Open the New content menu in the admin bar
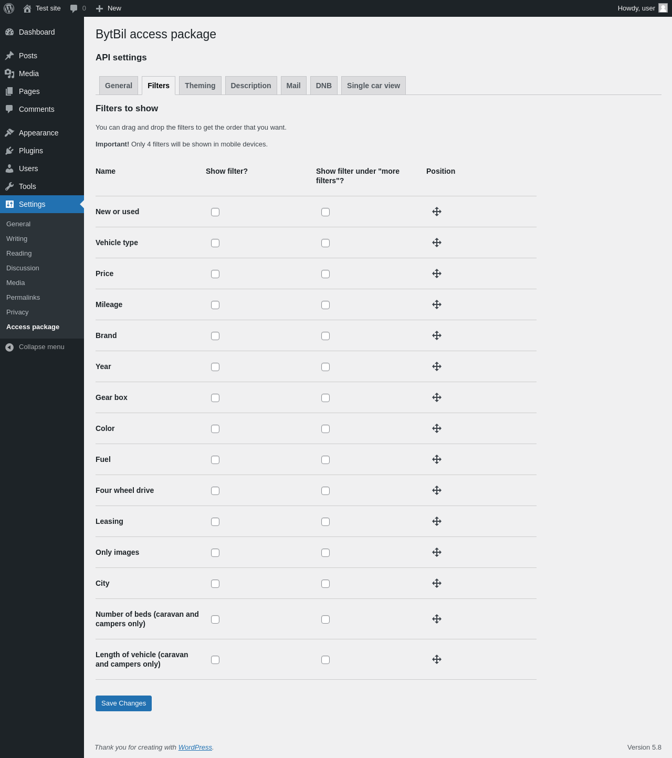 (x=108, y=8)
